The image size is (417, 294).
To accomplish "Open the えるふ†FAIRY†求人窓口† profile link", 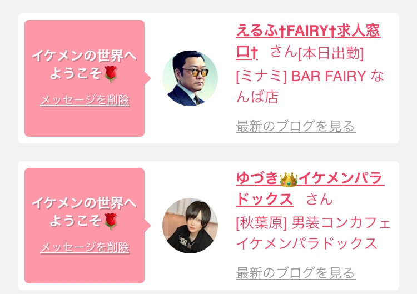I will tap(308, 42).
